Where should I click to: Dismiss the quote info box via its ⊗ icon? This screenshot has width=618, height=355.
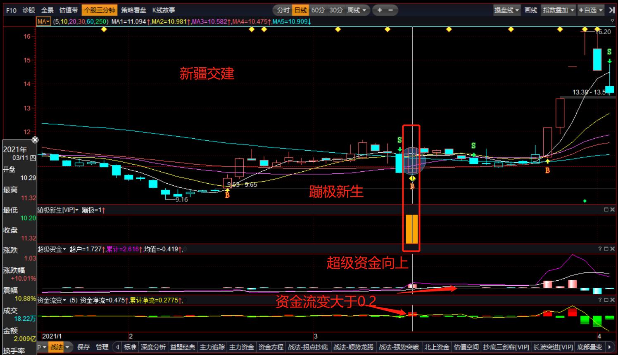point(35,140)
